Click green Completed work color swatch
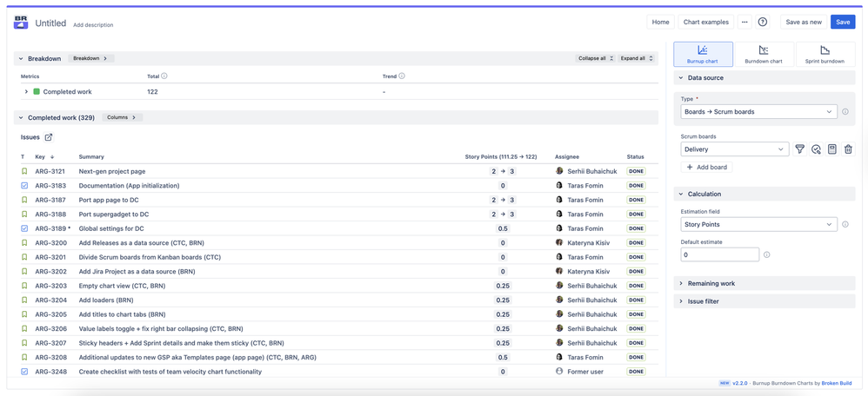The image size is (868, 396). [37, 92]
